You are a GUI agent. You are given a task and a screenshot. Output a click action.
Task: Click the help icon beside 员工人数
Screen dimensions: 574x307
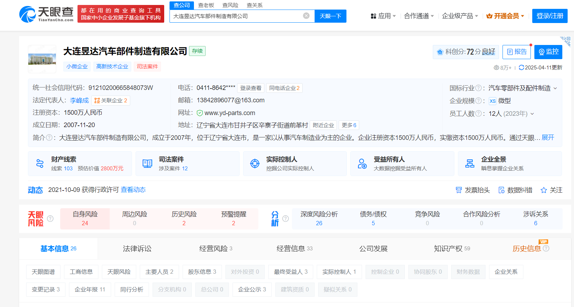click(x=478, y=113)
